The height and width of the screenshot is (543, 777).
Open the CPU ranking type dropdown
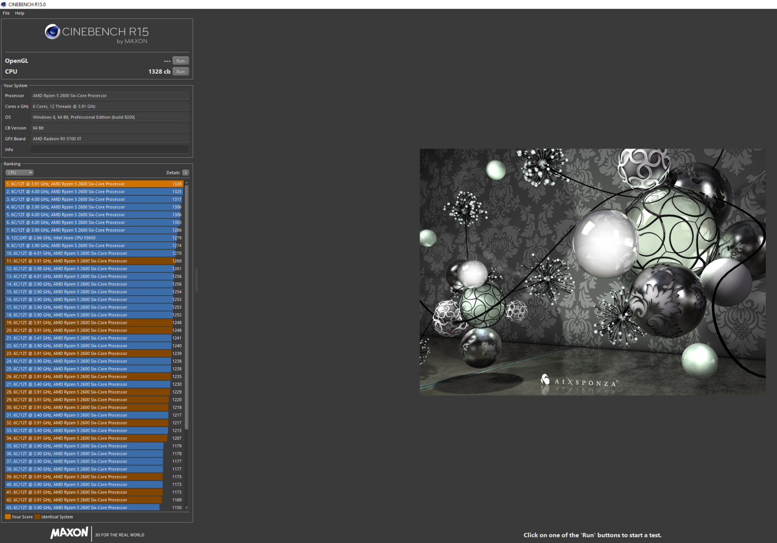(x=19, y=173)
